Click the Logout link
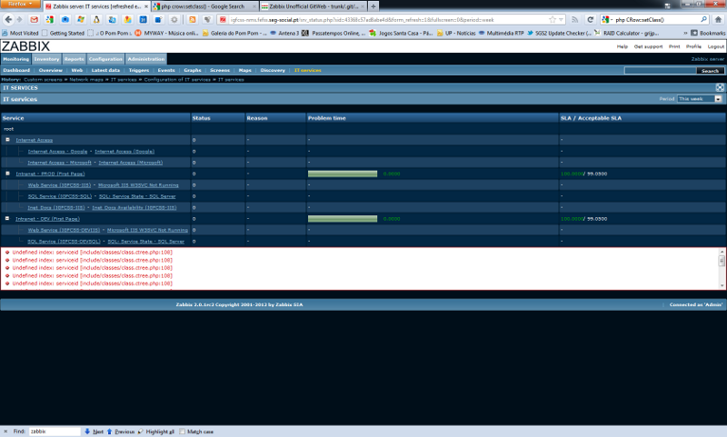727x437 pixels. tap(715, 46)
